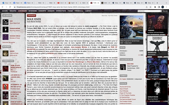Play track Prayer Of The Gods
This screenshot has width=169, height=105.
click(125, 93)
